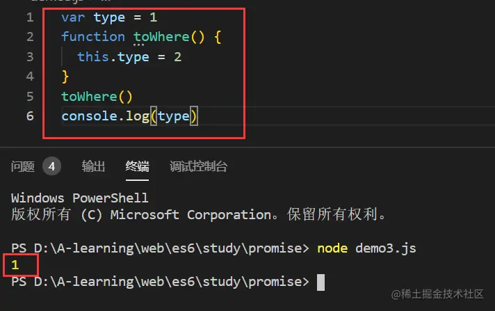The width and height of the screenshot is (495, 311).
Task: Click the terminal prompt cursor block
Action: [320, 282]
